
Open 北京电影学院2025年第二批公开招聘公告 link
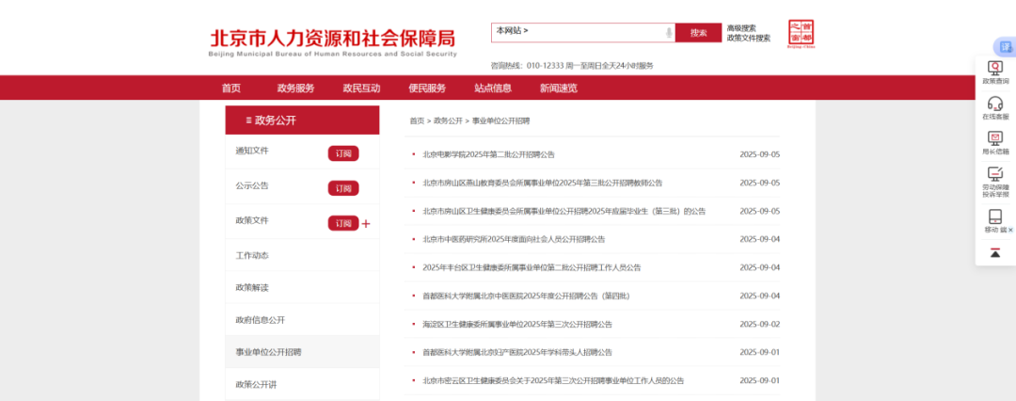[x=488, y=154]
